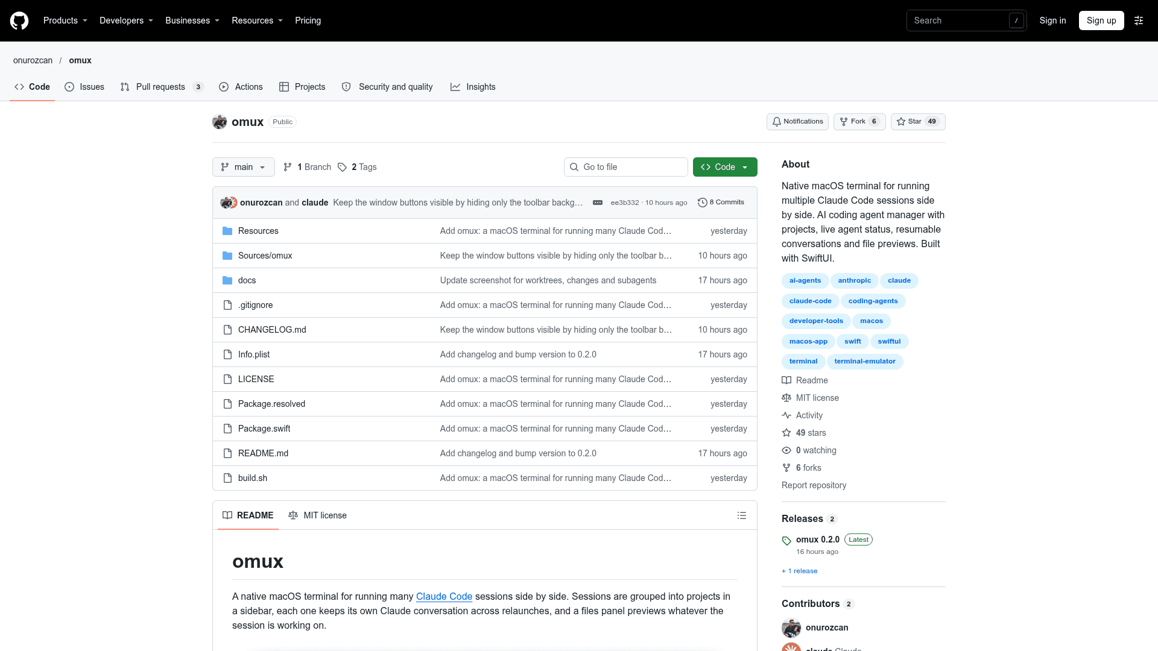Open the Package.swift file
Image resolution: width=1158 pixels, height=651 pixels.
[264, 429]
